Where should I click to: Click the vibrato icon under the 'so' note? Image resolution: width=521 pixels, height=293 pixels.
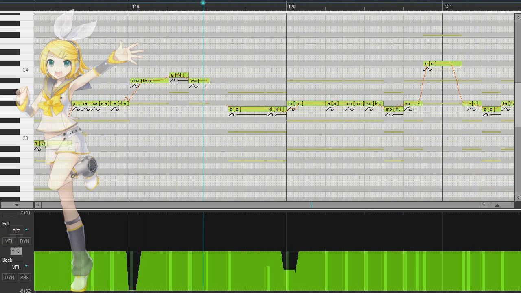pyautogui.click(x=409, y=109)
